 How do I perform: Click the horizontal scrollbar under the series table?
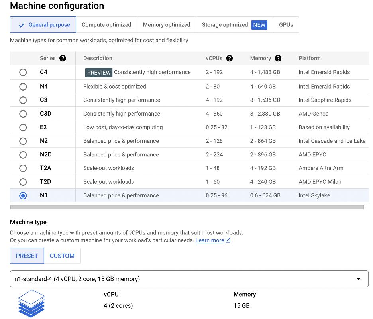click(x=187, y=207)
